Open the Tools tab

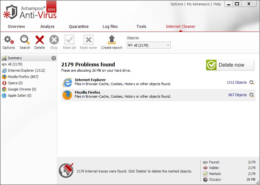(141, 27)
